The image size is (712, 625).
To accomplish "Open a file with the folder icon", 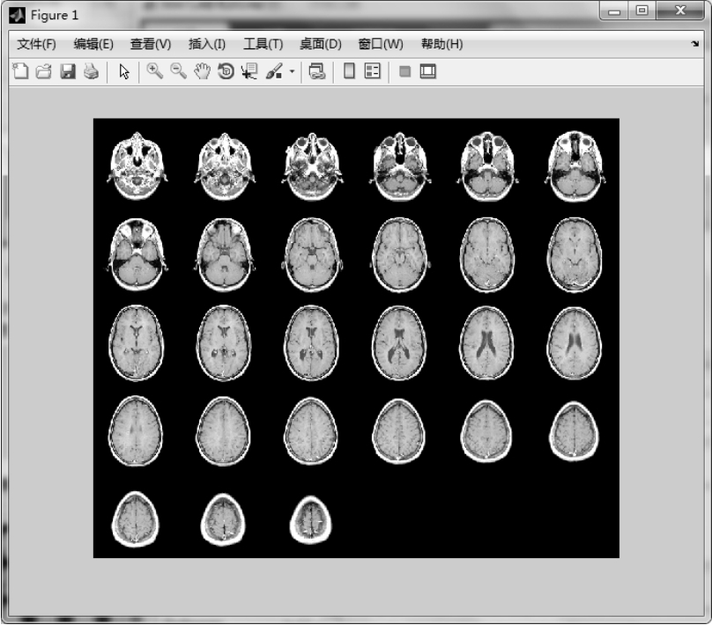I will click(x=44, y=71).
